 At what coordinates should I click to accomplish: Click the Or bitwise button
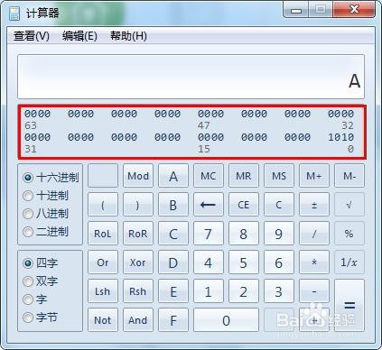coord(103,262)
